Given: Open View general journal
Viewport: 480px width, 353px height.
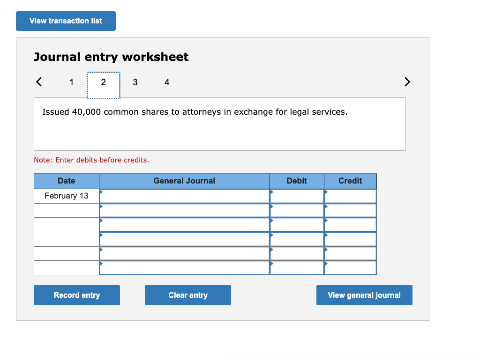Looking at the screenshot, I should point(364,295).
